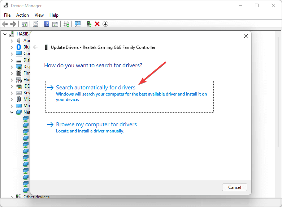
Task: Click the blue Help question-mark icon
Action: point(47,24)
